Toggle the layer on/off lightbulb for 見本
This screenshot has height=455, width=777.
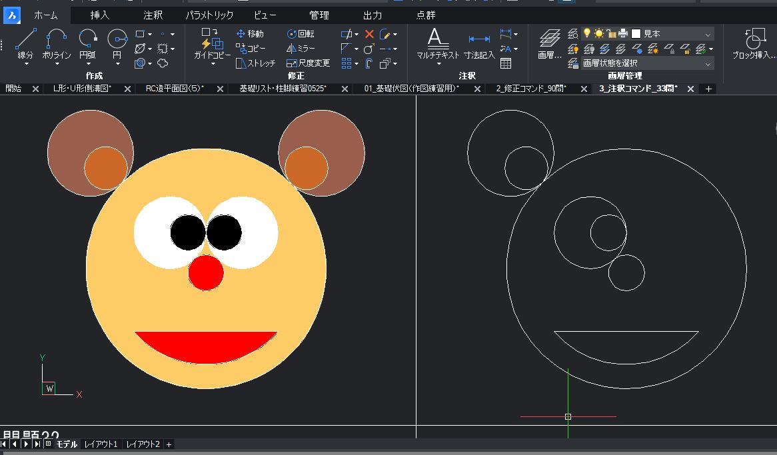587,33
